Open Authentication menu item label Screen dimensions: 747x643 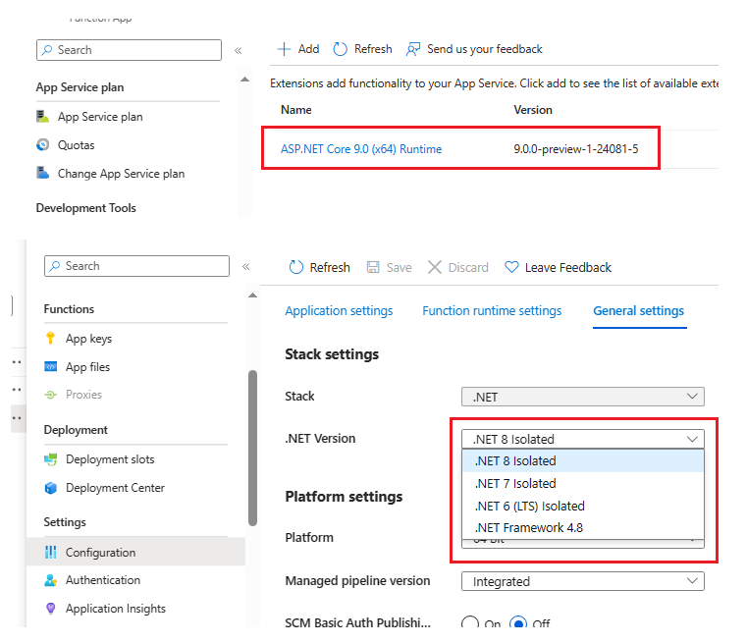[x=103, y=580]
